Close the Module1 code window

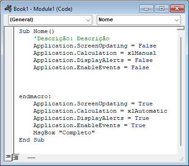tap(177, 9)
